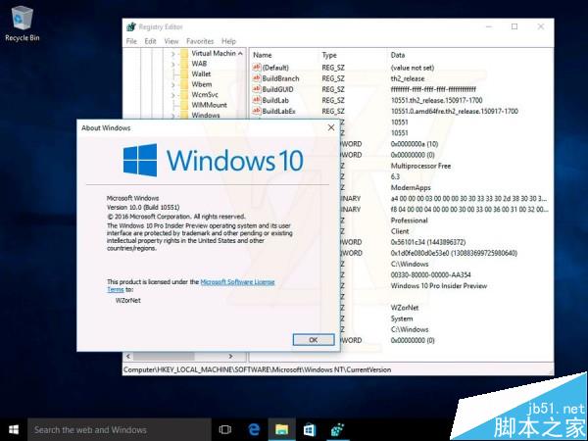Click the WcmSvc folder icon

(184, 94)
